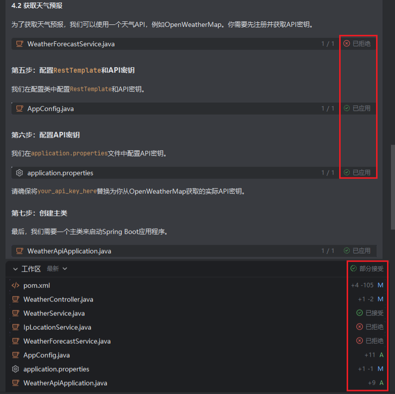Click the +9 change count for WeatherApiApplication.java

point(372,383)
